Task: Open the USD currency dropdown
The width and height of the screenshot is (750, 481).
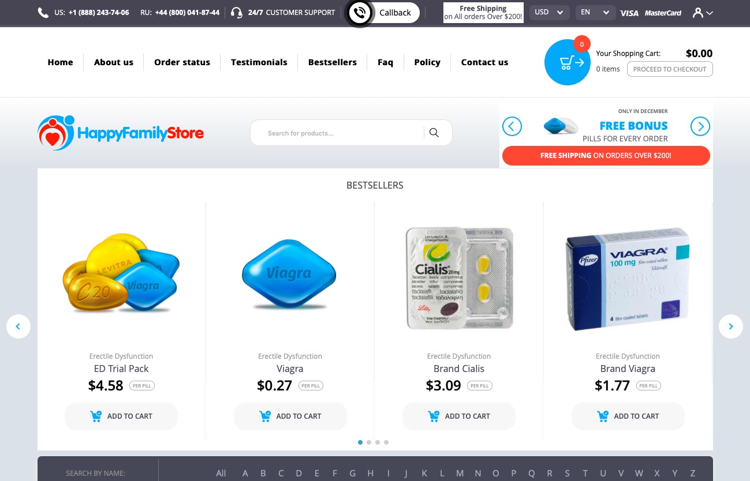Action: point(549,12)
